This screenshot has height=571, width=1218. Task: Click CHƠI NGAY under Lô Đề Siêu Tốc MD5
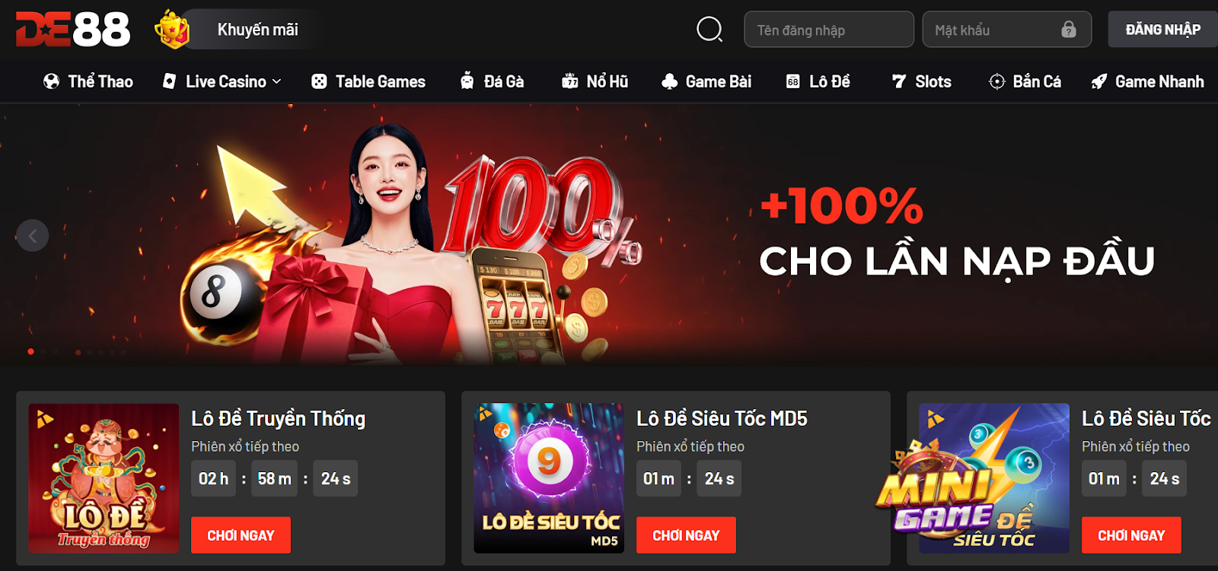click(x=686, y=535)
